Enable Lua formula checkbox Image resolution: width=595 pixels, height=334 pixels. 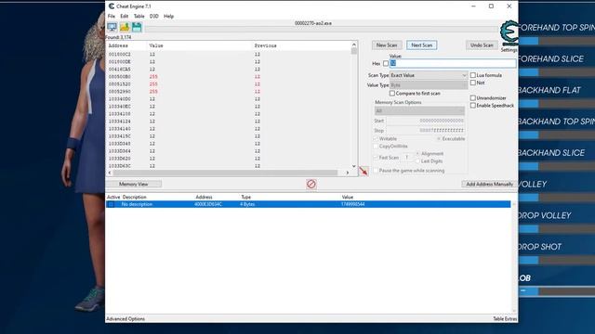(473, 75)
